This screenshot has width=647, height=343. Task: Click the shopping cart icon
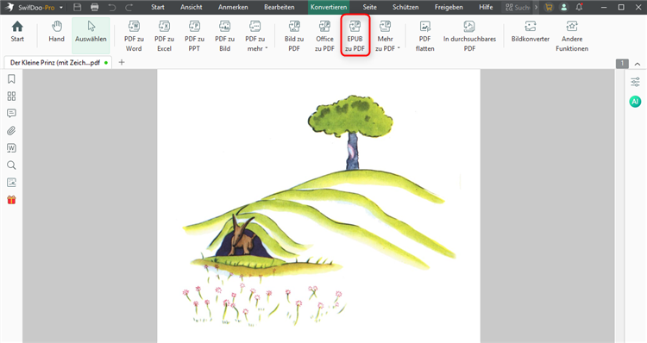tap(549, 7)
